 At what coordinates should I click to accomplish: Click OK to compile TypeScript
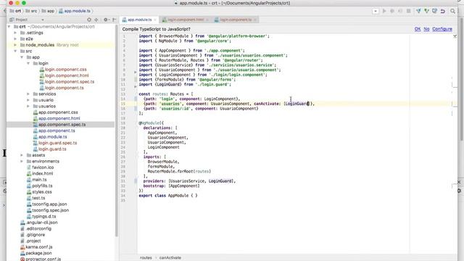click(x=418, y=29)
